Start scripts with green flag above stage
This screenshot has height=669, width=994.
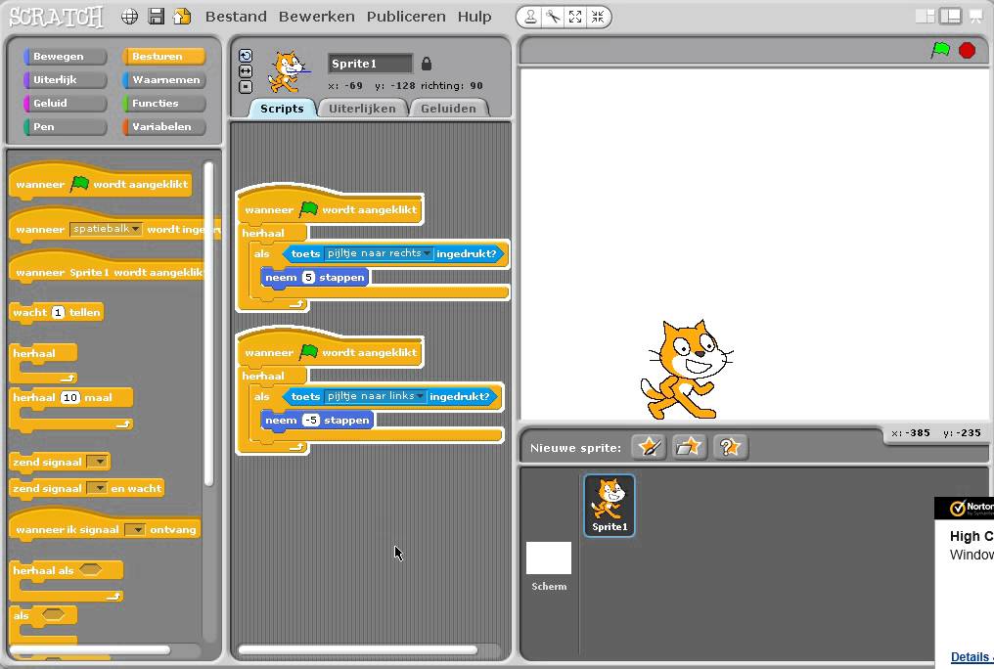point(940,50)
